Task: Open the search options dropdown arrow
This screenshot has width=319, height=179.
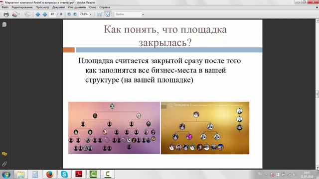Action: pyautogui.click(x=143, y=14)
